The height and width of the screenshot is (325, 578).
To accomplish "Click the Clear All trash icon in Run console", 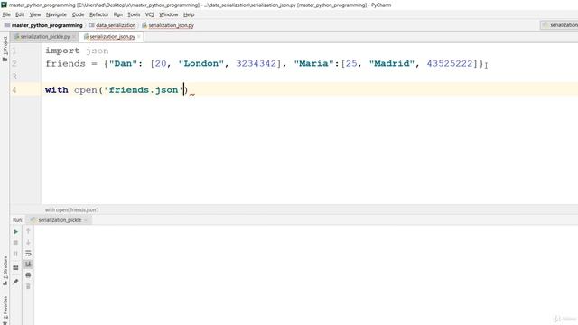I will pyautogui.click(x=28, y=286).
